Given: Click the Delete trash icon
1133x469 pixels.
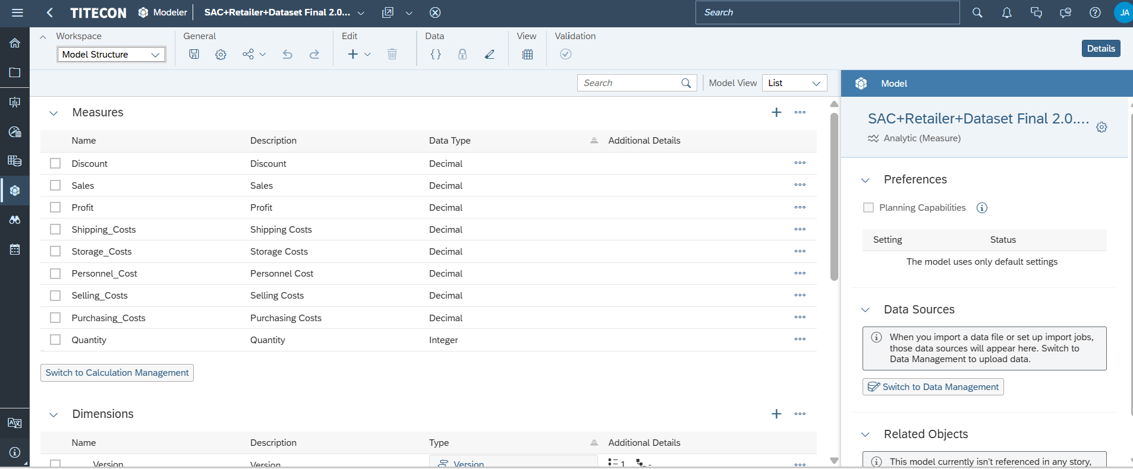Looking at the screenshot, I should click(x=392, y=55).
